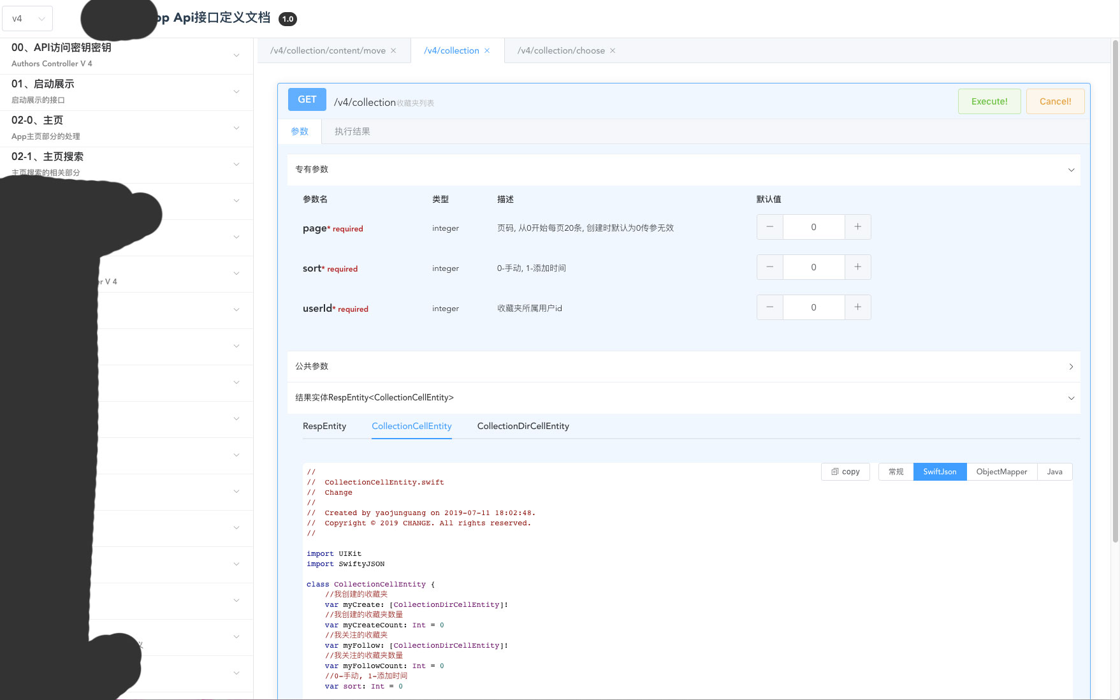Open the 执行结果 tab
This screenshot has width=1120, height=700.
[x=353, y=131]
